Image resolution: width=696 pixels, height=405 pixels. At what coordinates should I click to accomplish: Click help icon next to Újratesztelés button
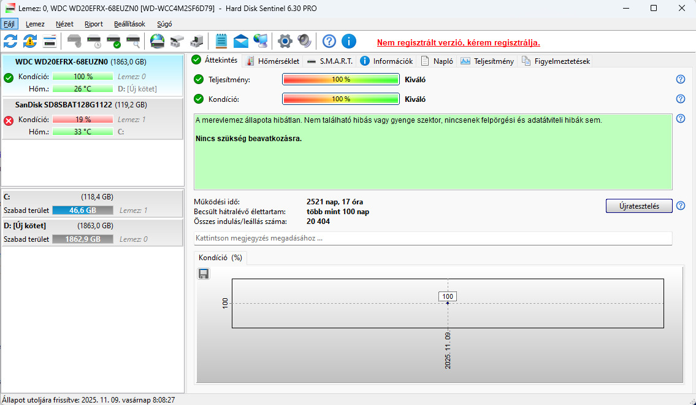[x=681, y=206]
